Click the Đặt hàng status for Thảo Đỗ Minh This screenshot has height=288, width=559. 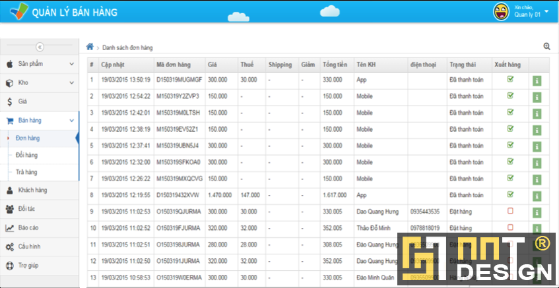[461, 228]
